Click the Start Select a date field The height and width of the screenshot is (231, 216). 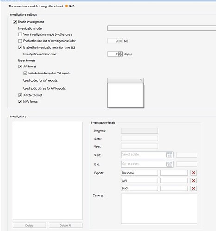(x=147, y=155)
